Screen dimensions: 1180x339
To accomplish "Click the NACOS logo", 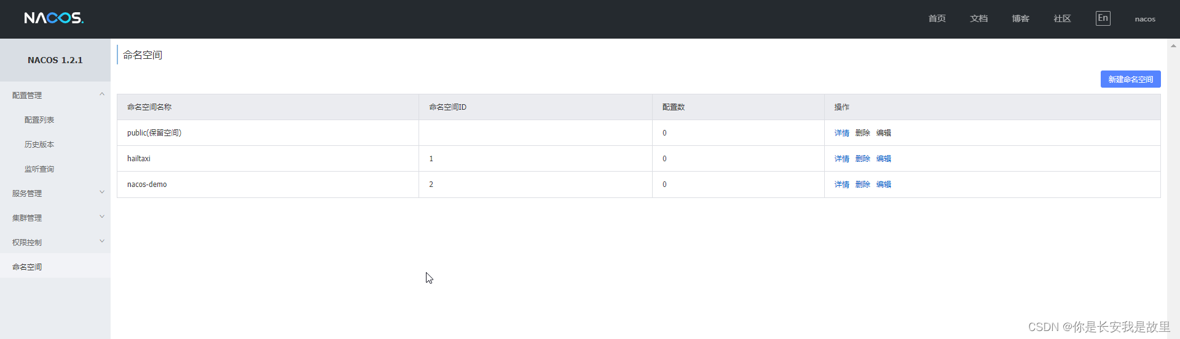I will point(54,18).
